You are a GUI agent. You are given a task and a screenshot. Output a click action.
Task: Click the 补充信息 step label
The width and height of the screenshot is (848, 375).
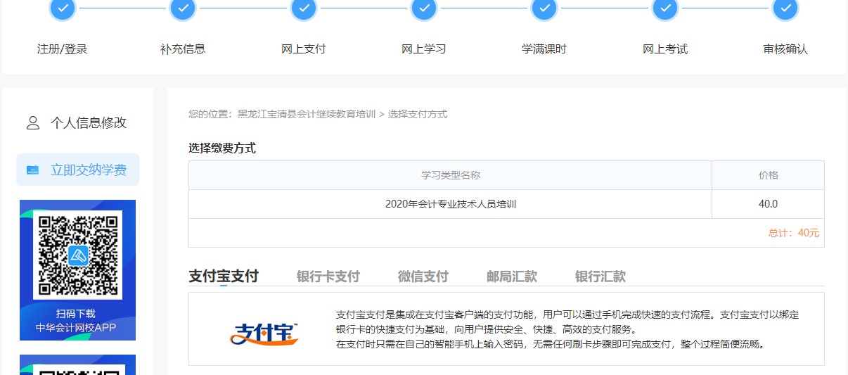(x=183, y=49)
